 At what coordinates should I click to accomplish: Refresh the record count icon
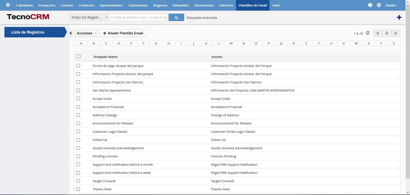click(368, 33)
